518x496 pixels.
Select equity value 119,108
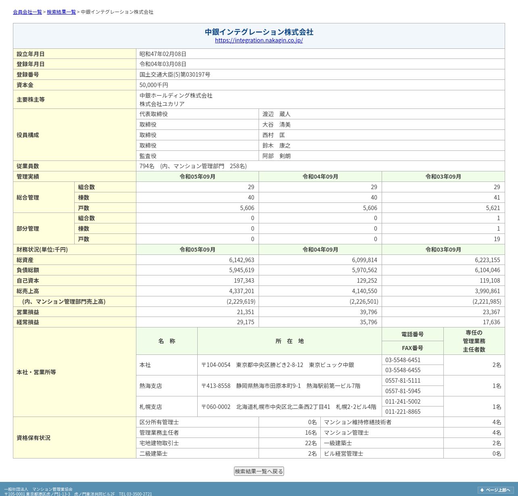[490, 281]
